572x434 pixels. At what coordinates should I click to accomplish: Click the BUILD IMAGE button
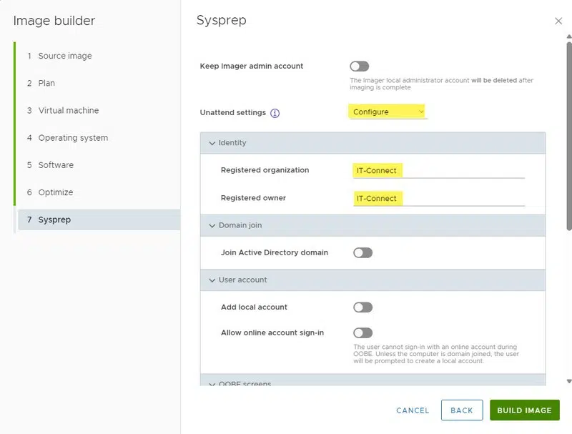(524, 410)
